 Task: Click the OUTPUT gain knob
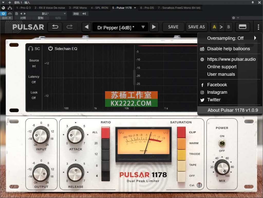[41, 173]
